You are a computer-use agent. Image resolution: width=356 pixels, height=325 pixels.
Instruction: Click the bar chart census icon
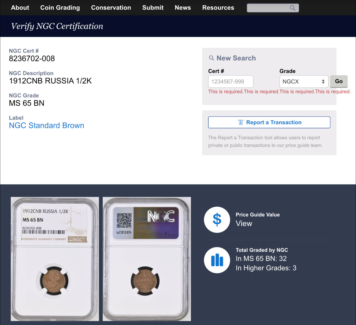click(217, 260)
